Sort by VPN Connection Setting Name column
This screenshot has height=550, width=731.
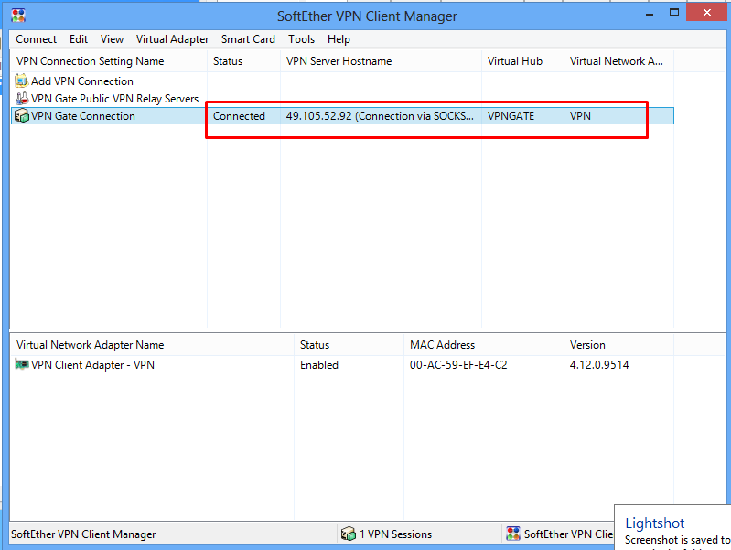[109, 61]
